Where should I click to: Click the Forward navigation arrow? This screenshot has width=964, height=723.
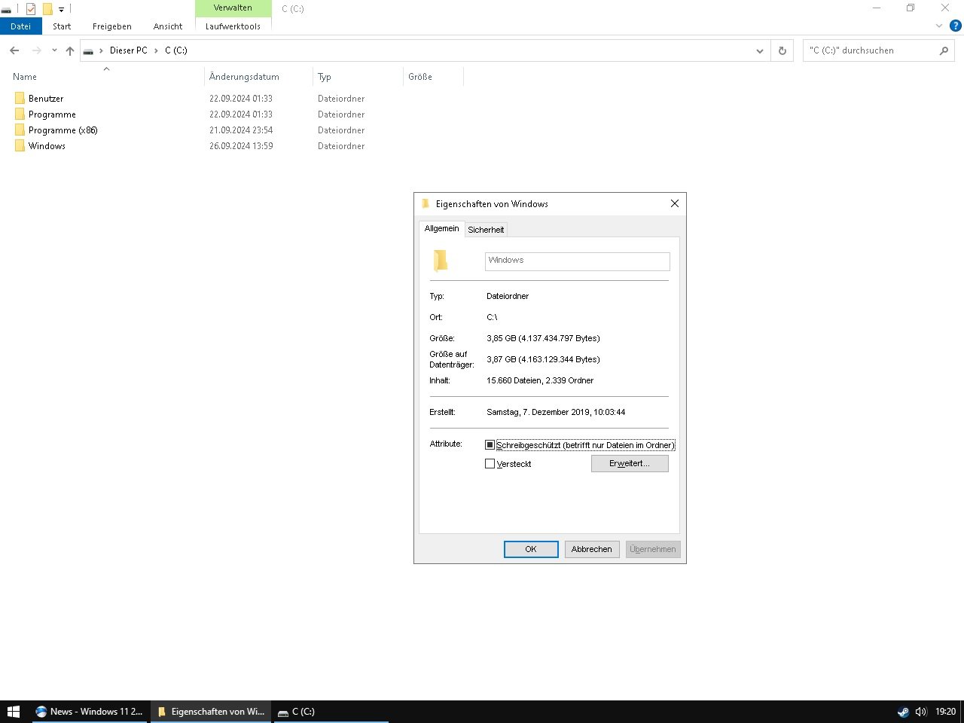36,50
